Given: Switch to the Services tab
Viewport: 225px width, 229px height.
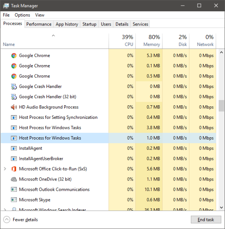Looking at the screenshot, I should (x=140, y=24).
